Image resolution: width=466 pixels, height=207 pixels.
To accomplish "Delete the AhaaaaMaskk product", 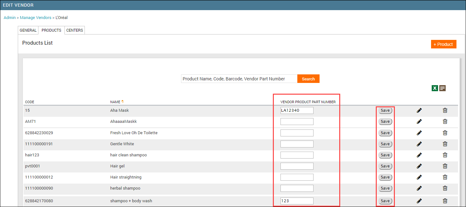I will pyautogui.click(x=445, y=122).
